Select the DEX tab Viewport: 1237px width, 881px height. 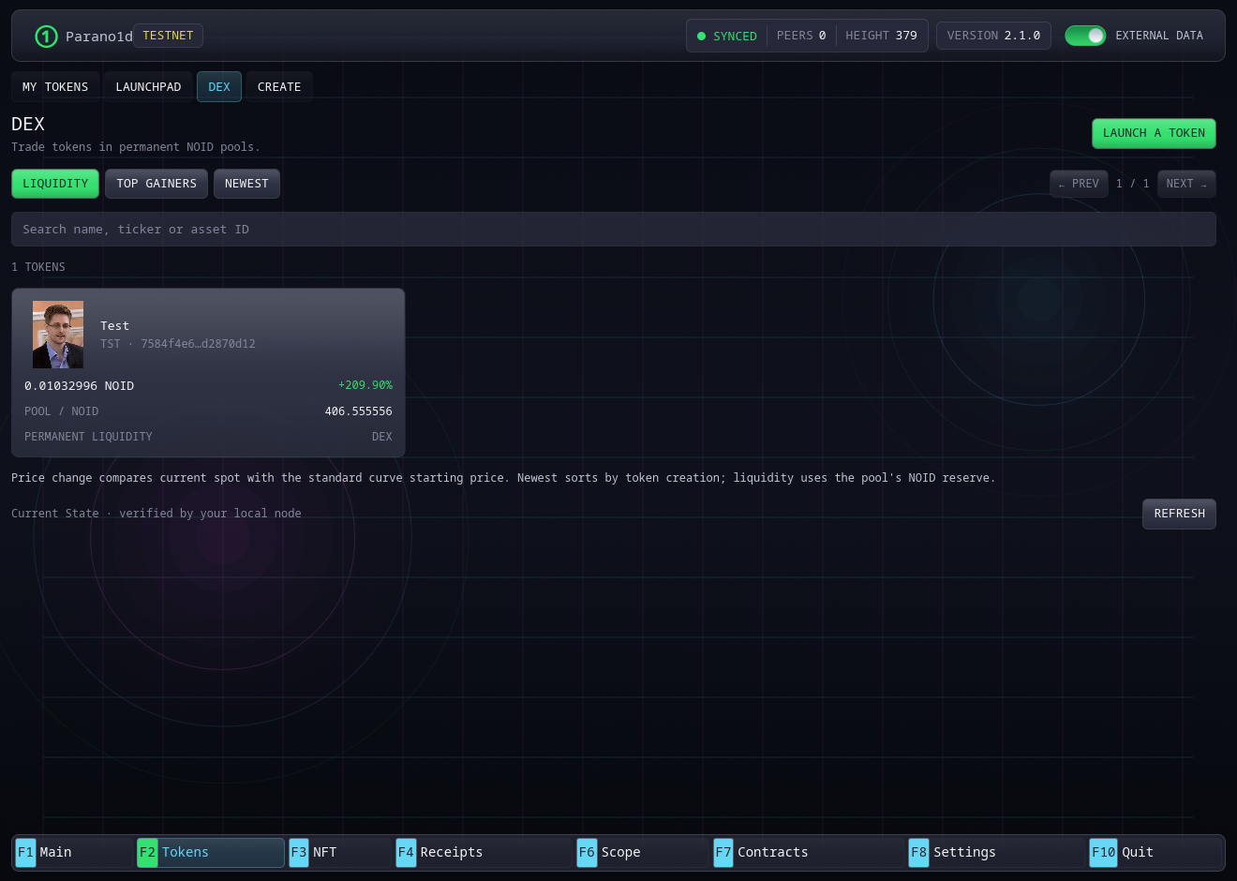(219, 87)
